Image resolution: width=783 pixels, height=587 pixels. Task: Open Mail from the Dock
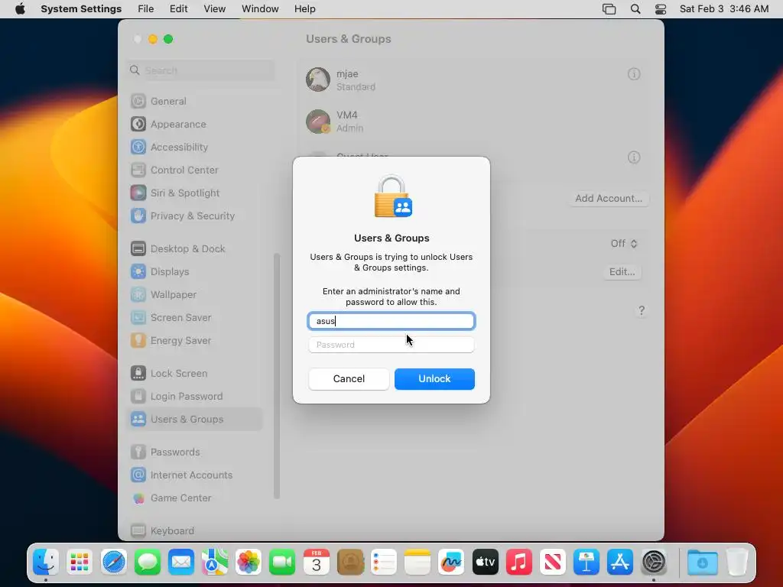(x=180, y=563)
